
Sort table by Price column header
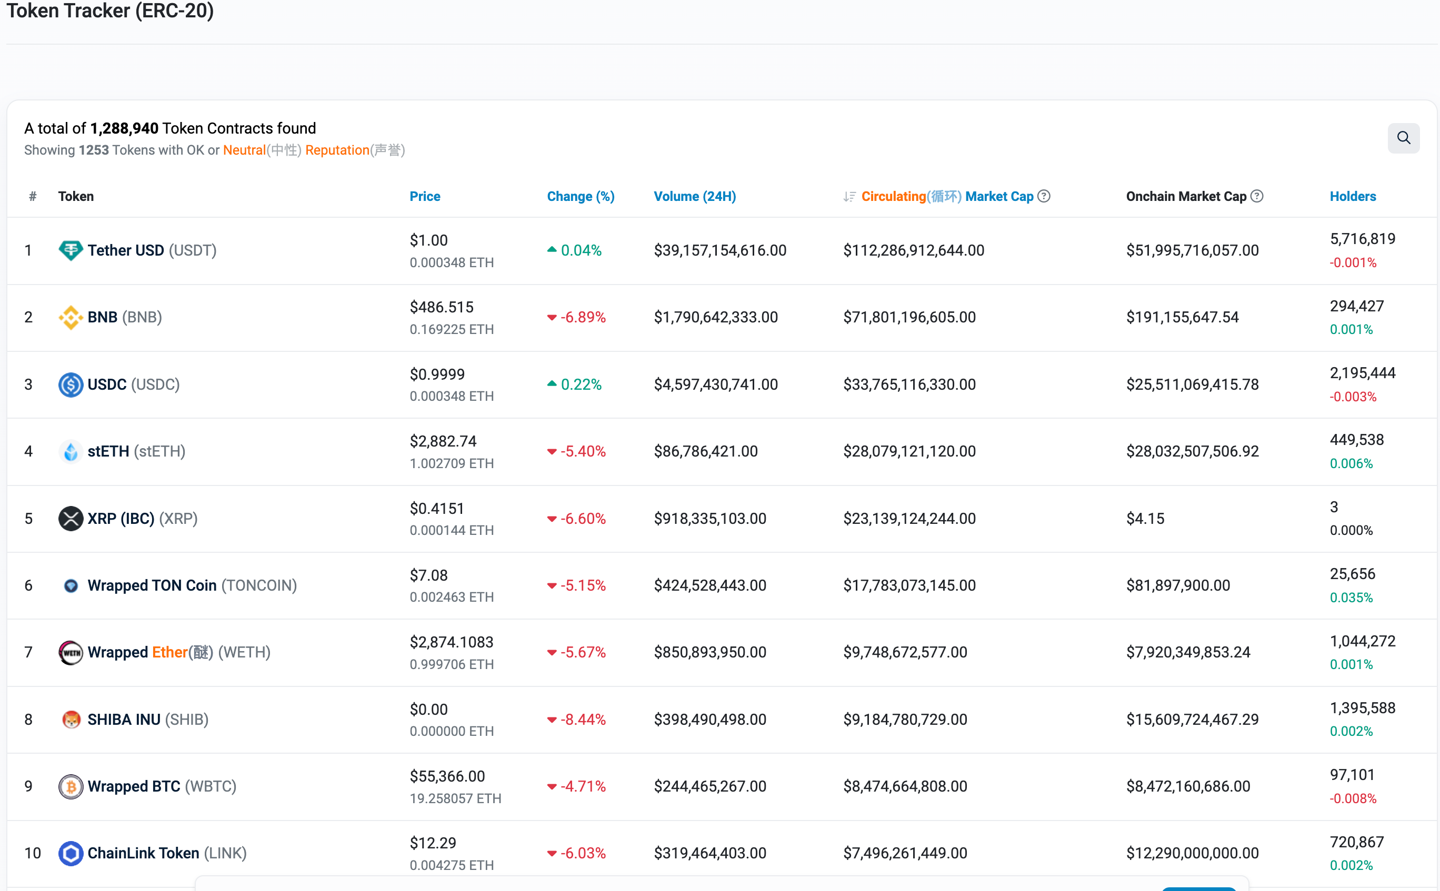(425, 197)
